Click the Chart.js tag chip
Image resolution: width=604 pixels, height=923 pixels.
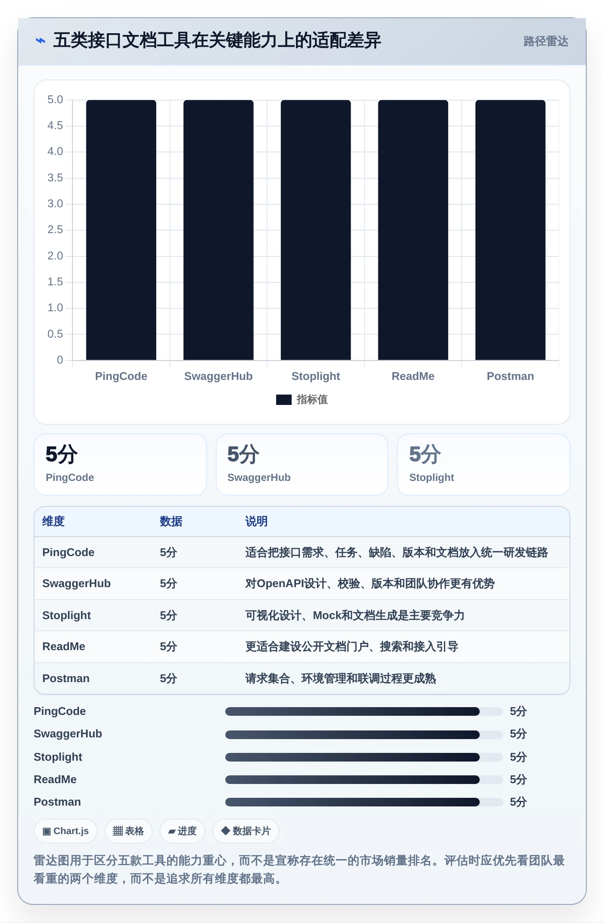click(x=66, y=831)
